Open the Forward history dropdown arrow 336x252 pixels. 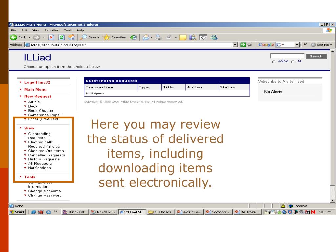point(44,37)
